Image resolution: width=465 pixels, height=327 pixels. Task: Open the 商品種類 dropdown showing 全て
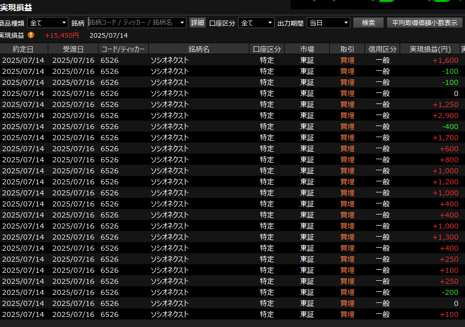point(48,23)
